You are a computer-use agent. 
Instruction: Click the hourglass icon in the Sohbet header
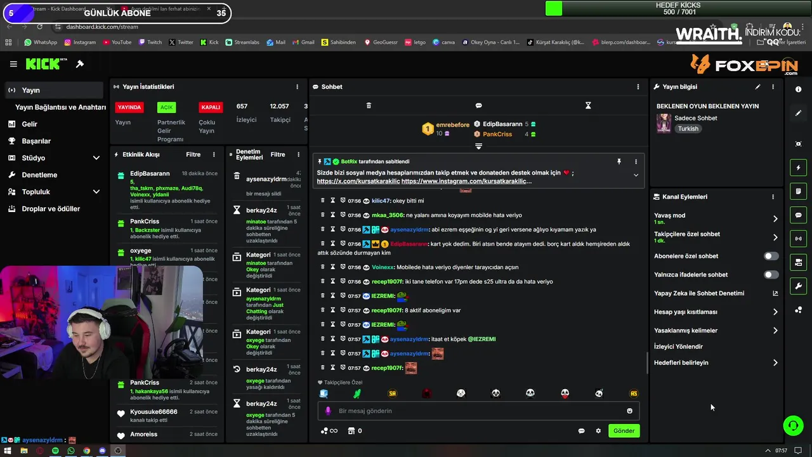[x=588, y=105]
